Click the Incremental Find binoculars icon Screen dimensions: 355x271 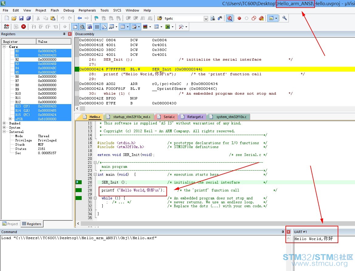click(220, 18)
